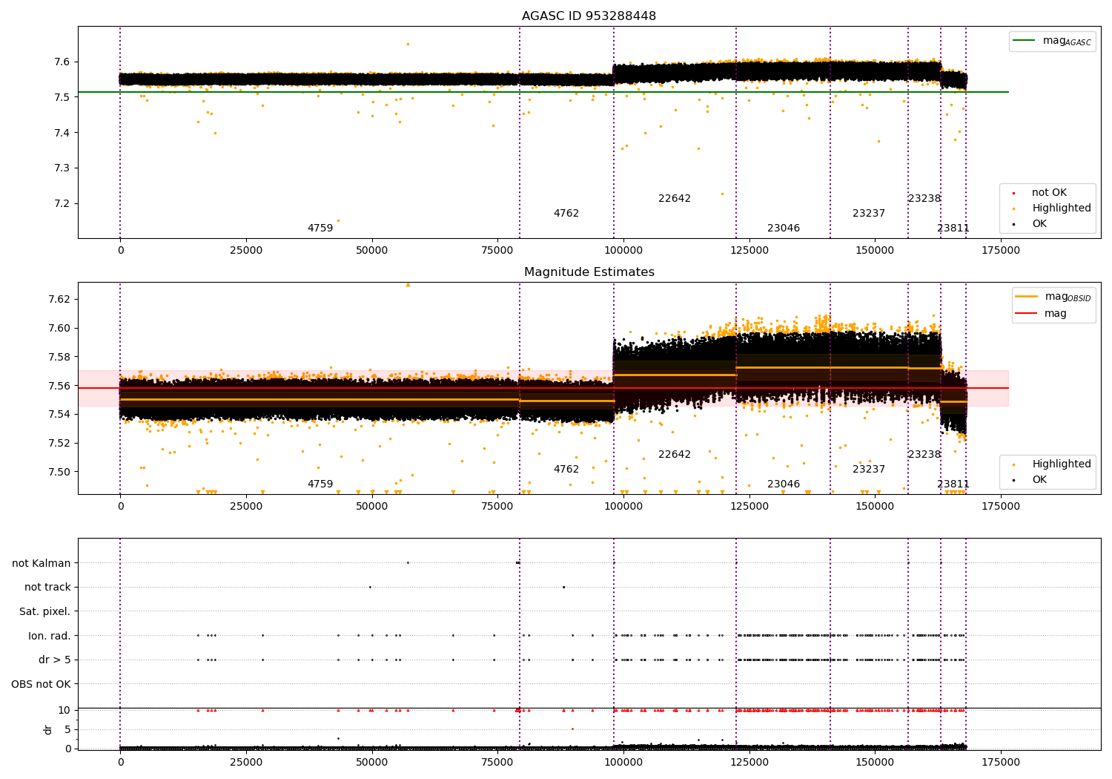Click "Highlighted" legend entry in Magnitude Estimates plot
Screen dimensions: 1112x779
click(1053, 464)
